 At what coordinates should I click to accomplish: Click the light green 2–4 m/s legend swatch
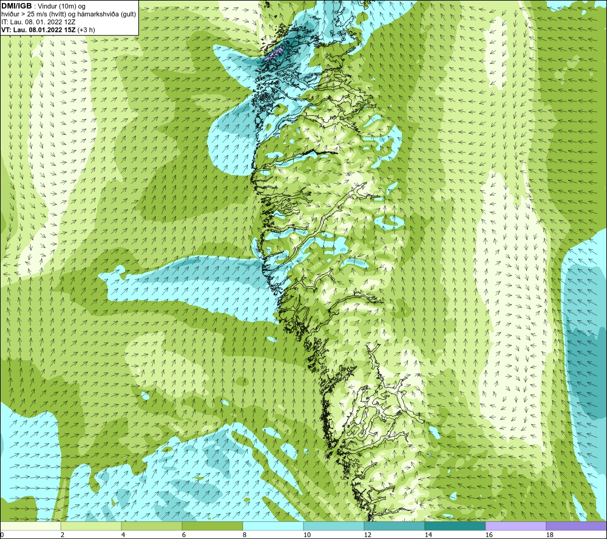click(x=91, y=526)
